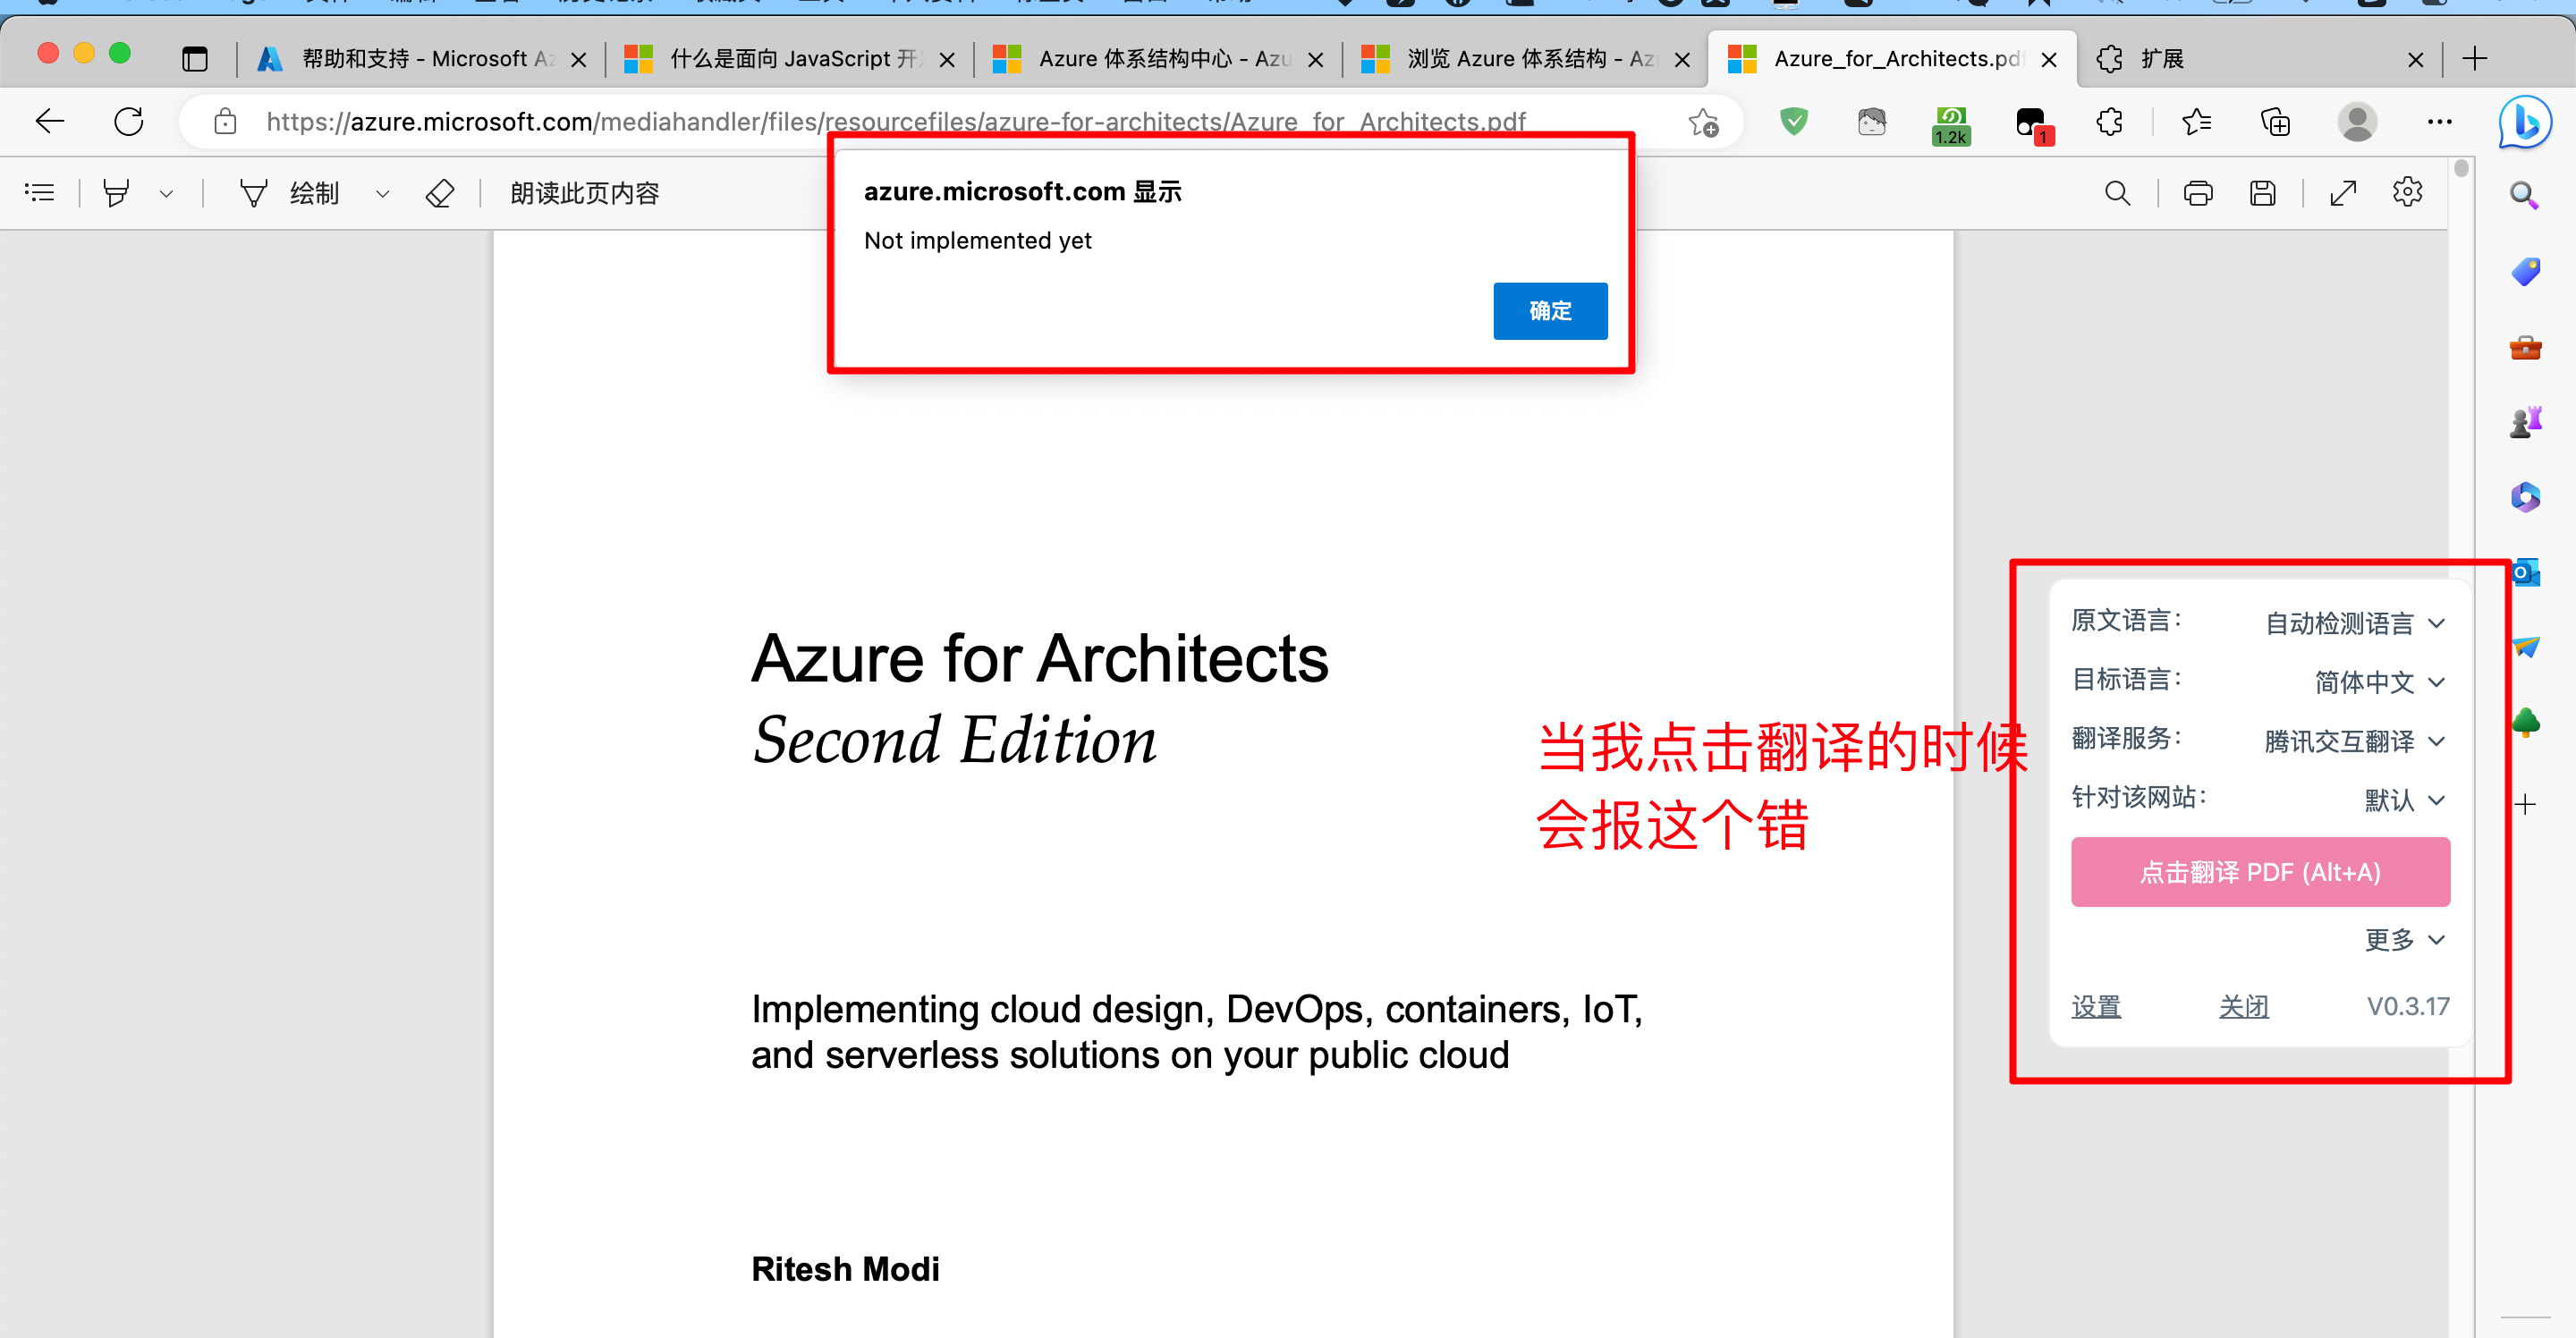Open search within the PDF document
2576x1338 pixels.
click(2117, 192)
